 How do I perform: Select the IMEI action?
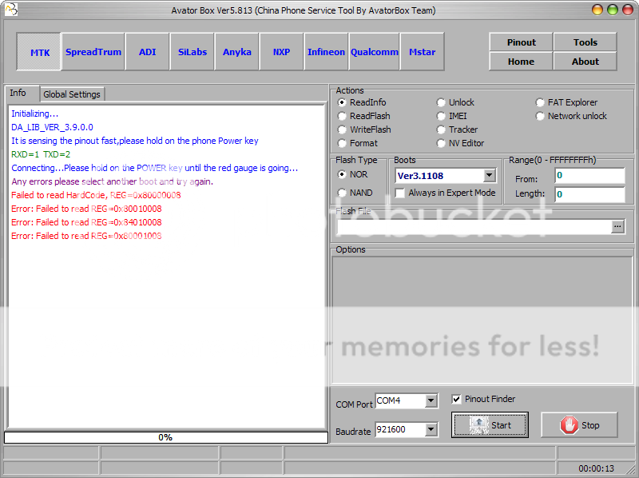(x=451, y=116)
